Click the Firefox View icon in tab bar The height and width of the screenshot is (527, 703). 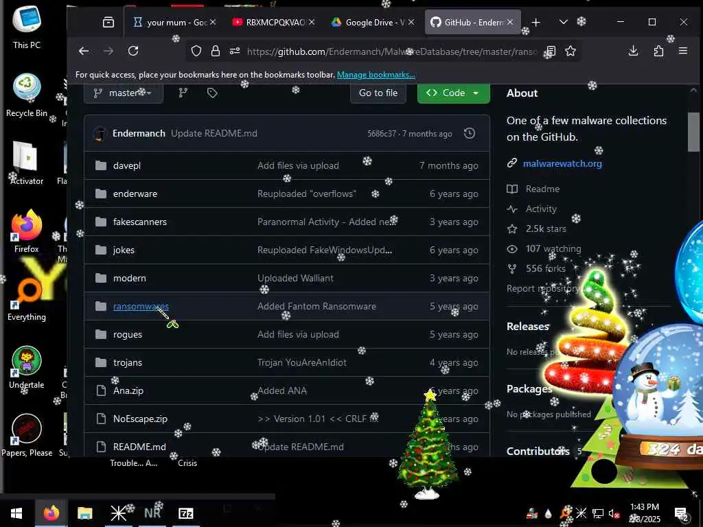108,22
